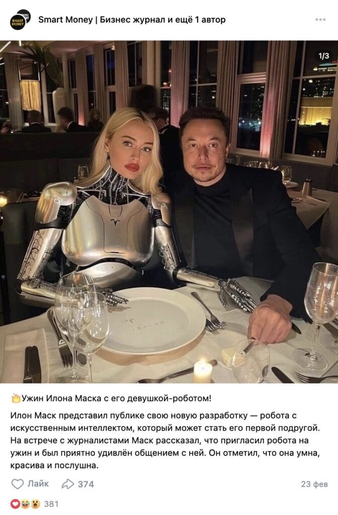338x515 pixels.
Task: Open the post via the "23 фев" date
Action: pyautogui.click(x=314, y=484)
